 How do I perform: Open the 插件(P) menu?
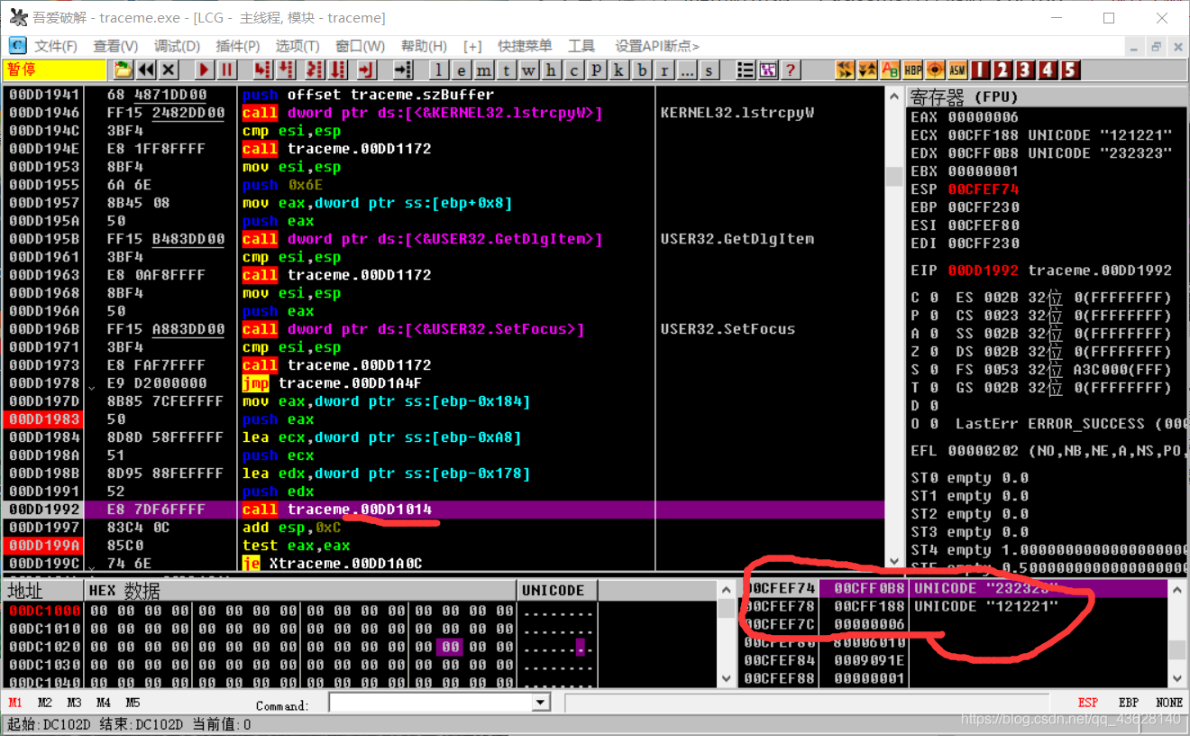(x=238, y=46)
